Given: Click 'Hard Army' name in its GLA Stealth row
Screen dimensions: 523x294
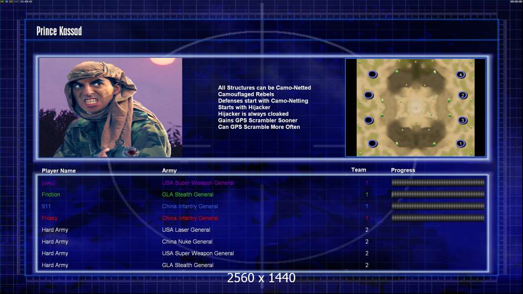Looking at the screenshot, I should pos(55,265).
